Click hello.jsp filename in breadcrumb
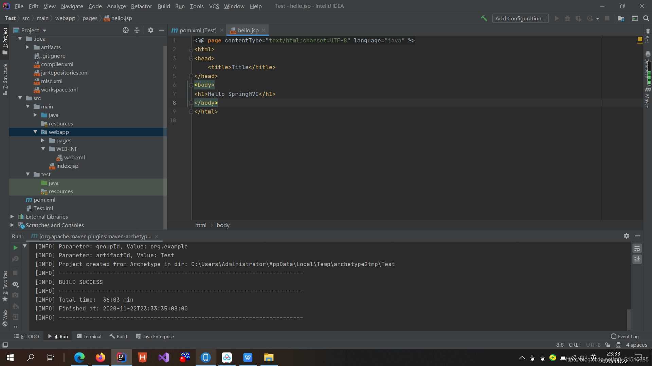Screen dimensions: 652x366 [121, 18]
